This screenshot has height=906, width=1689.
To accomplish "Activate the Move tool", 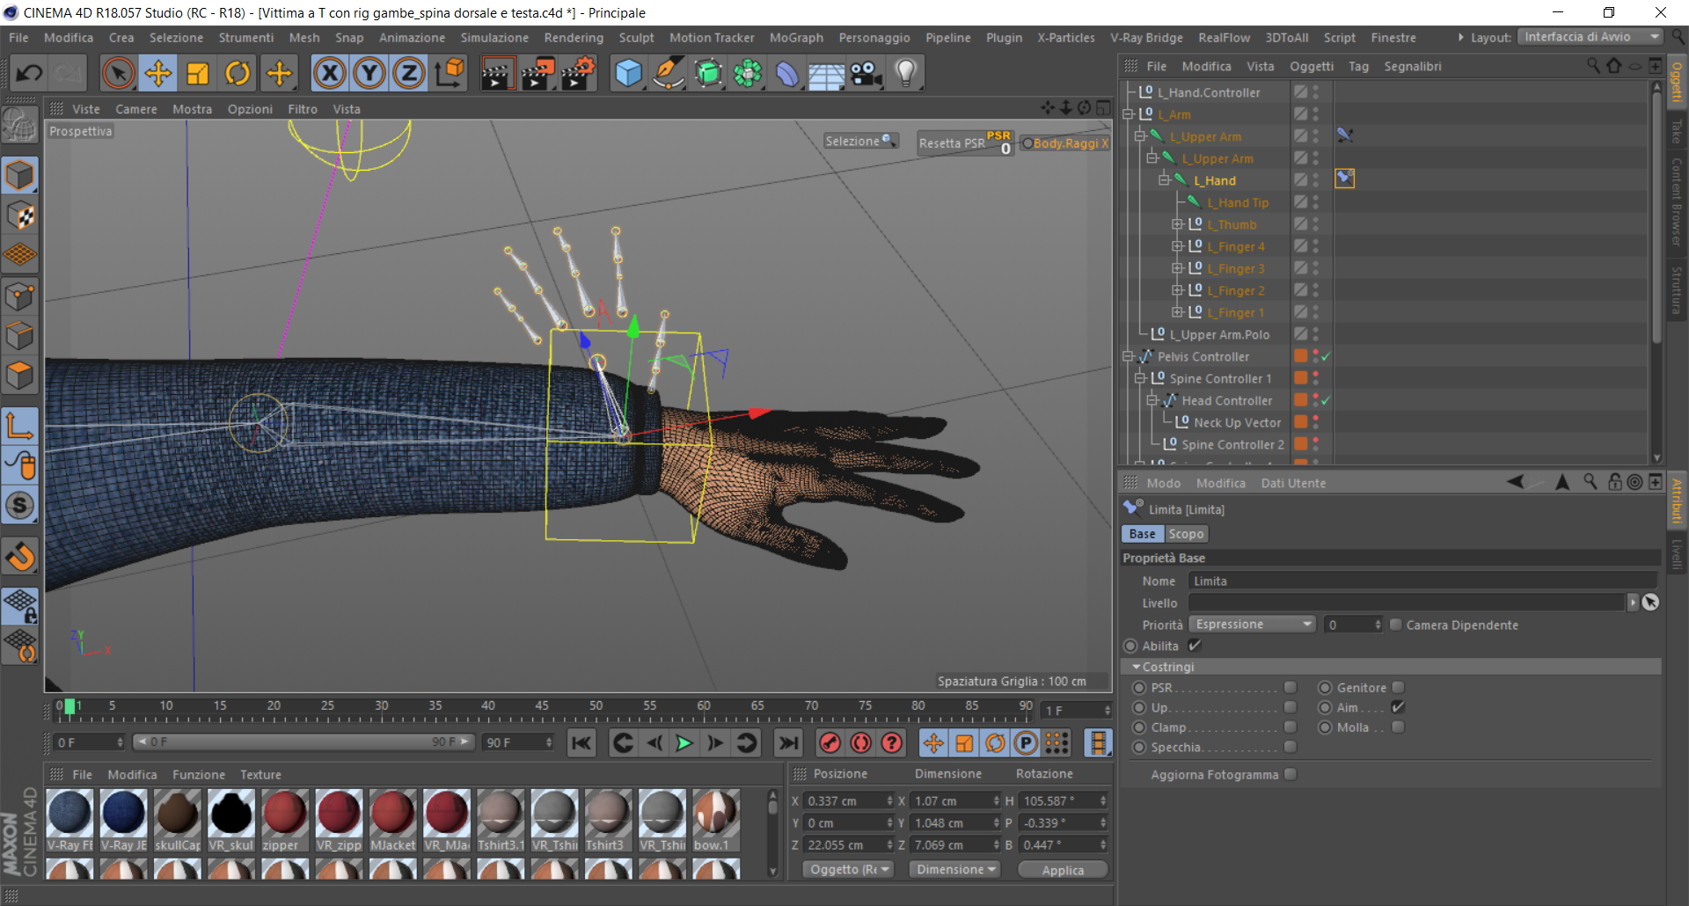I will coord(158,73).
